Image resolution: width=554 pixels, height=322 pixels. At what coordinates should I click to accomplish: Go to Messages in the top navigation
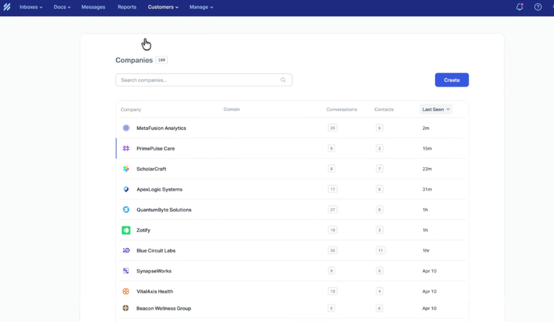pos(93,7)
